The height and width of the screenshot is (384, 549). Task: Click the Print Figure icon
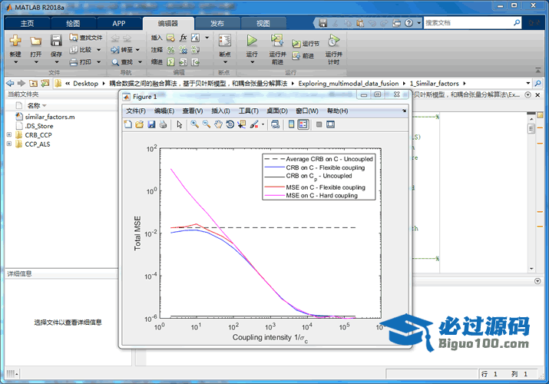point(163,124)
